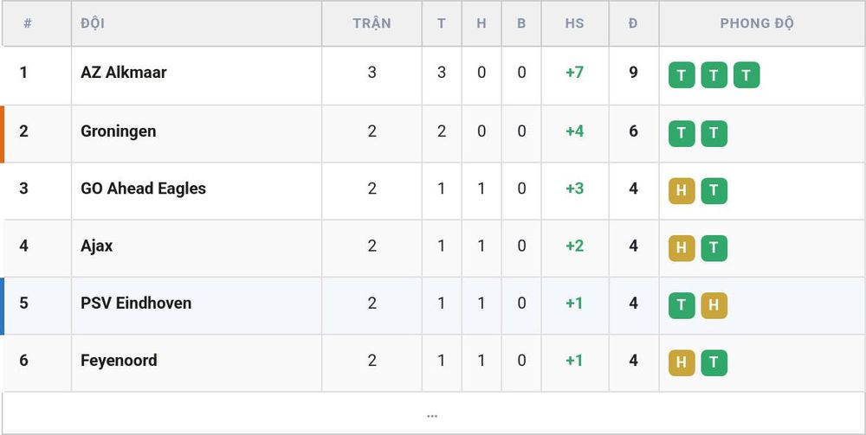Viewport: 866px width, 435px height.
Task: Click the PHONG ĐỘ column header
Action: (x=757, y=23)
